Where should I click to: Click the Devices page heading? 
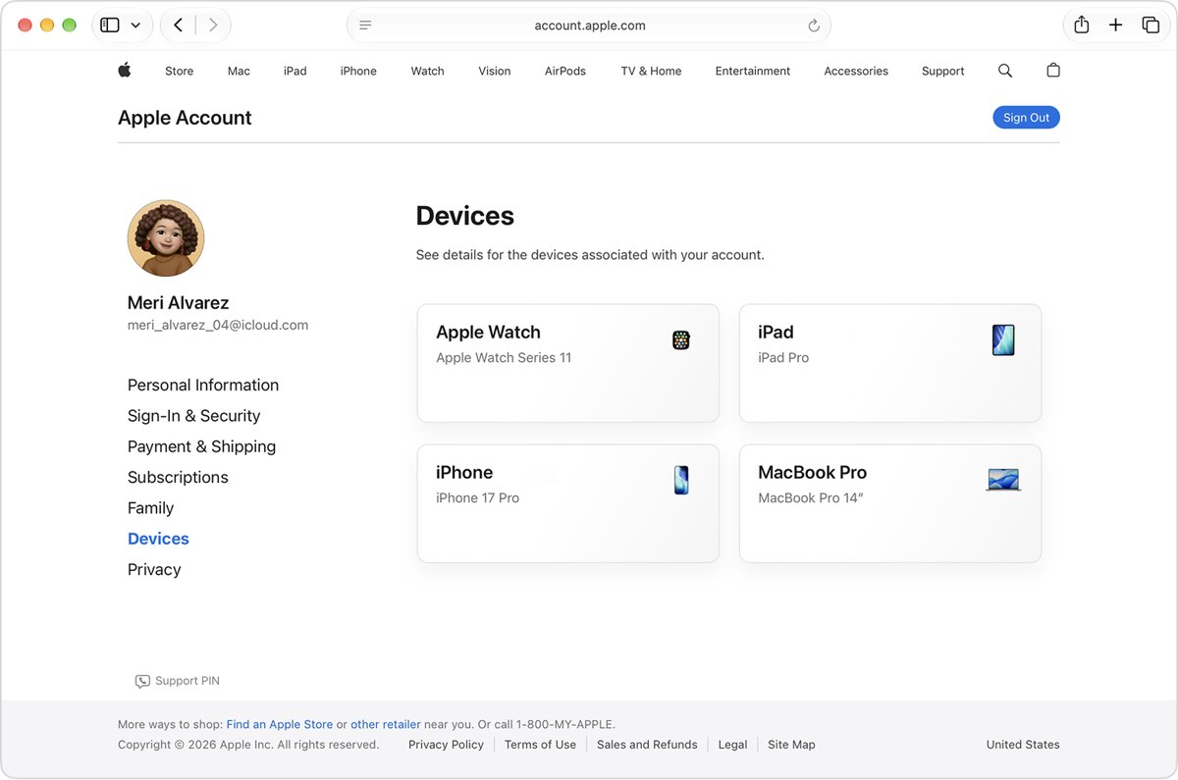coord(465,216)
